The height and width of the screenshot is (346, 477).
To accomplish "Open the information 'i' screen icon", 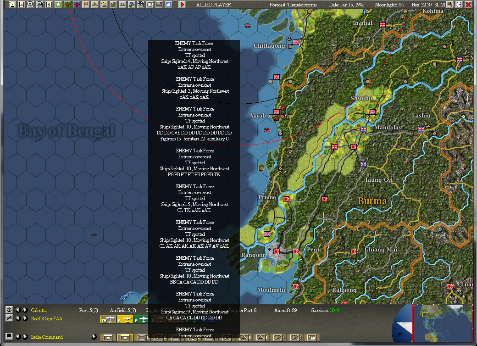I will (49, 4).
